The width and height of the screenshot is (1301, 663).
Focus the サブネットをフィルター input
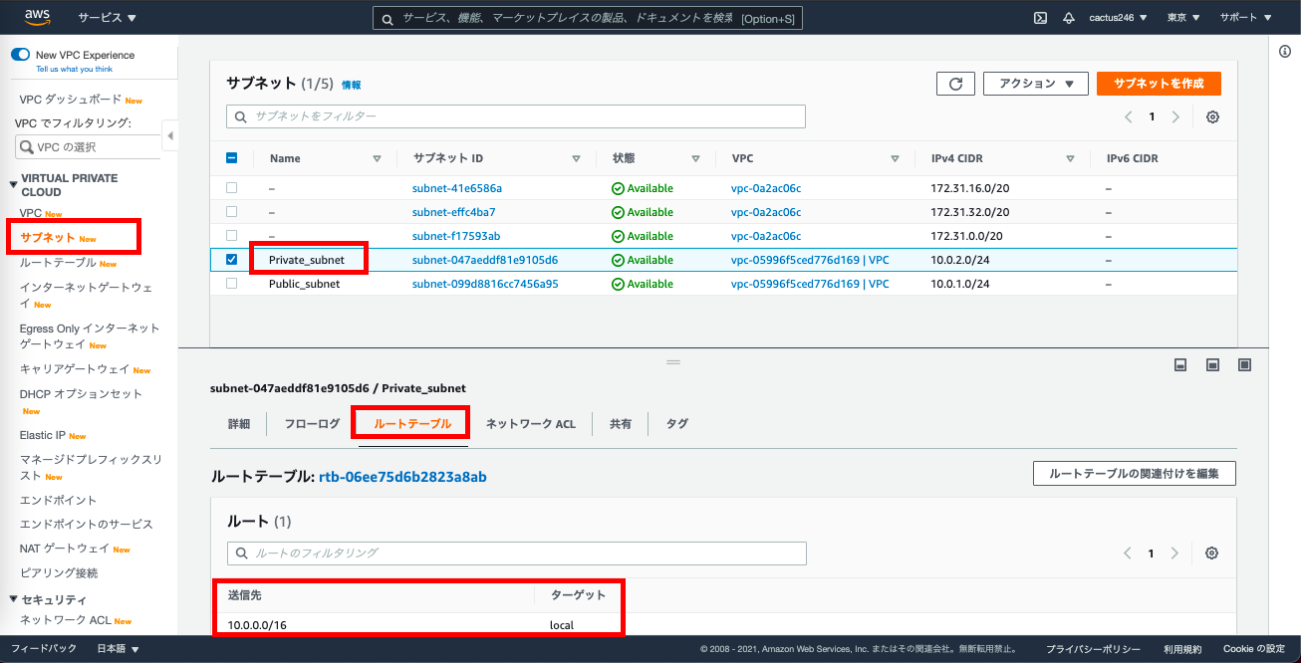(x=516, y=116)
